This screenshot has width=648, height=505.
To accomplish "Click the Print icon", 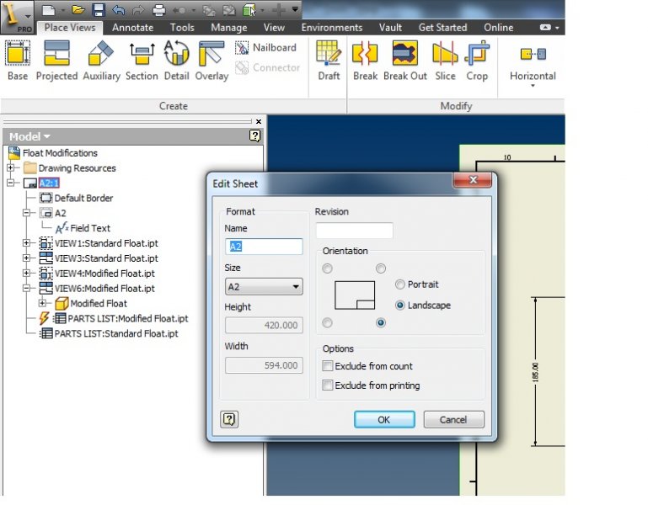I will [158, 9].
